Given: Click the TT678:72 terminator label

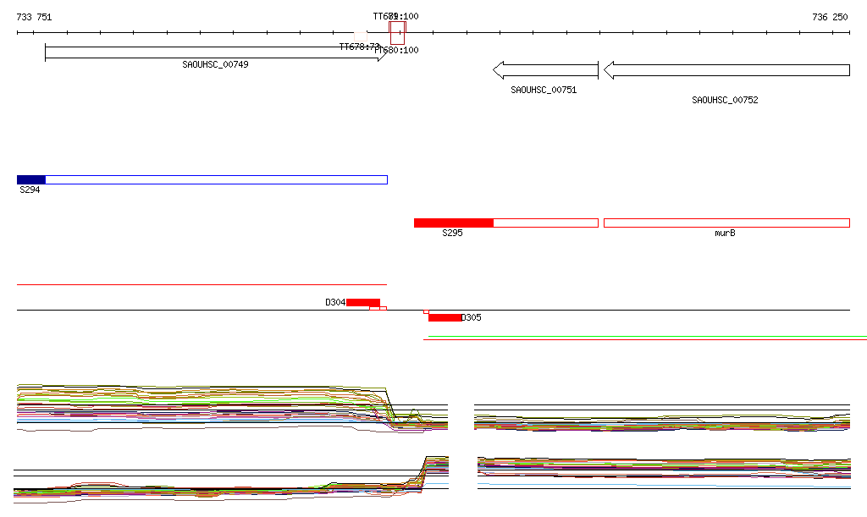Looking at the screenshot, I should pyautogui.click(x=359, y=47).
